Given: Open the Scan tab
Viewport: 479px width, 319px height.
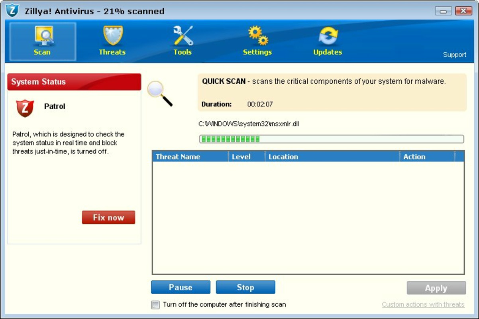Looking at the screenshot, I should click(43, 41).
